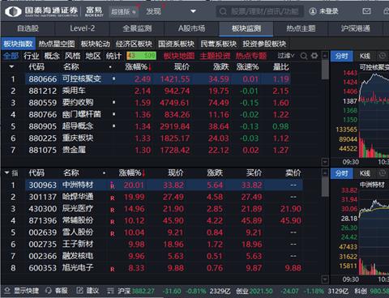
Task: Switch upper chart to K线 view
Action: point(365,56)
